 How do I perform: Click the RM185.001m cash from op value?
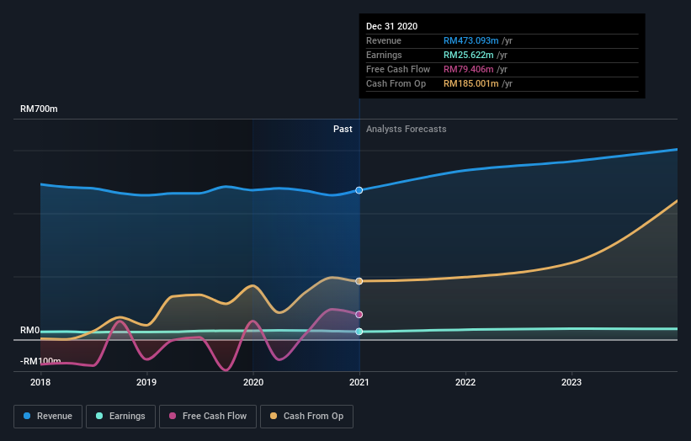coord(470,83)
